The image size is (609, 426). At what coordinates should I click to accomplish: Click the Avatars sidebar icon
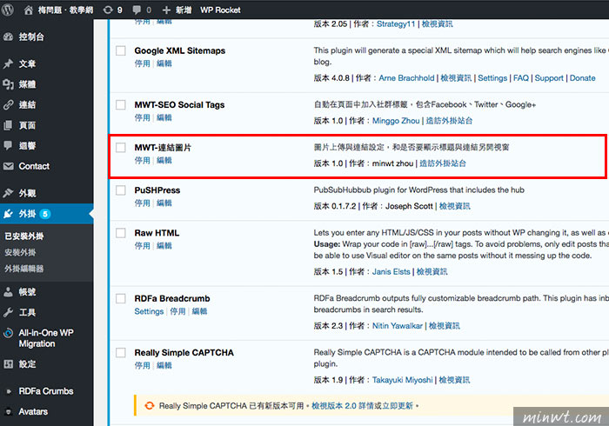point(9,411)
